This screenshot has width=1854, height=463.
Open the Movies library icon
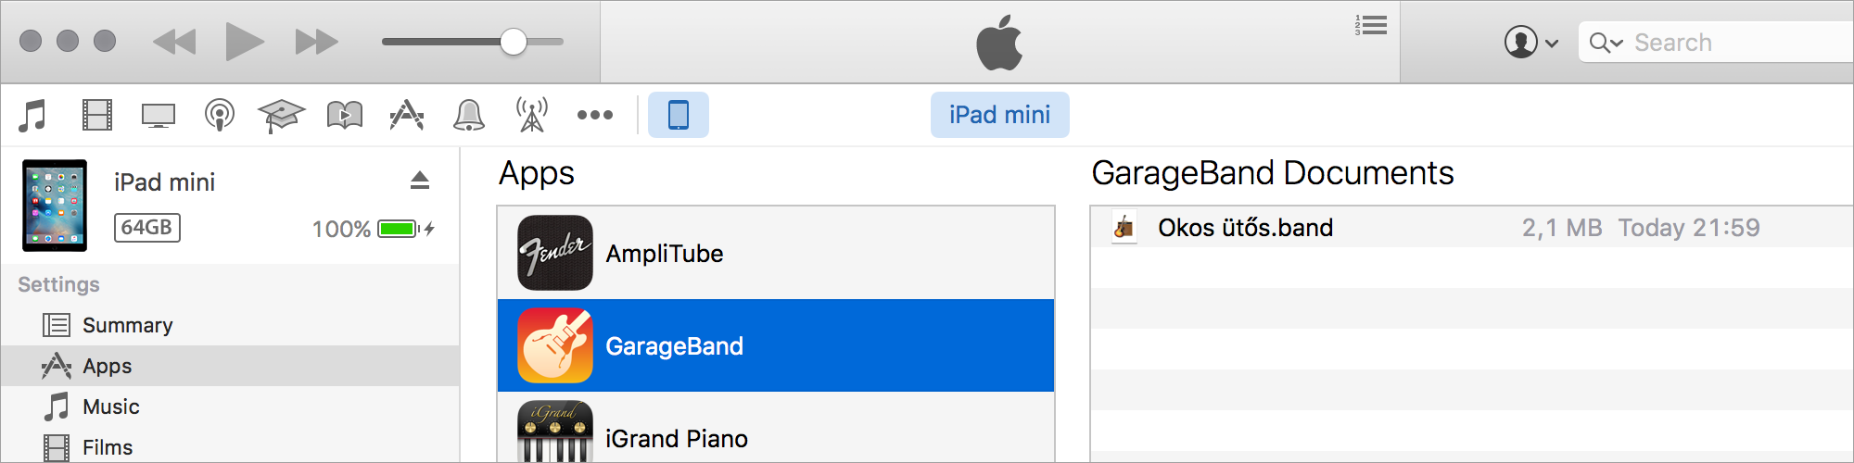[96, 116]
